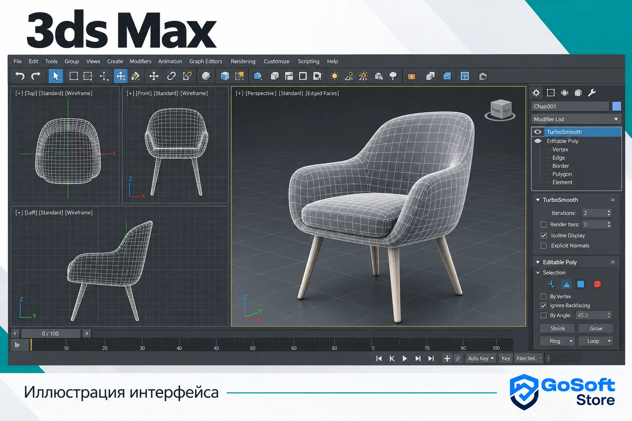Enable the Render Iters checkbox
632x421 pixels.
pos(544,224)
